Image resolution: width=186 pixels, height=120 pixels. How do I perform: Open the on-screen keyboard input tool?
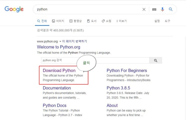[154, 9]
